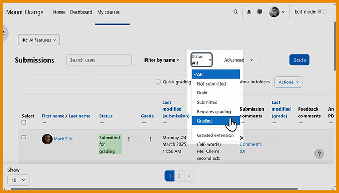Tick Mark Ellis row checkbox
Image resolution: width=339 pixels, height=193 pixels.
tap(24, 137)
